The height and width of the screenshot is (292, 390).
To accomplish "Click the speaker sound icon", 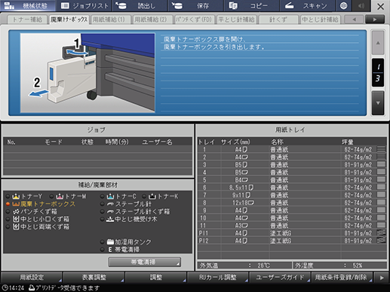I will (x=361, y=5).
